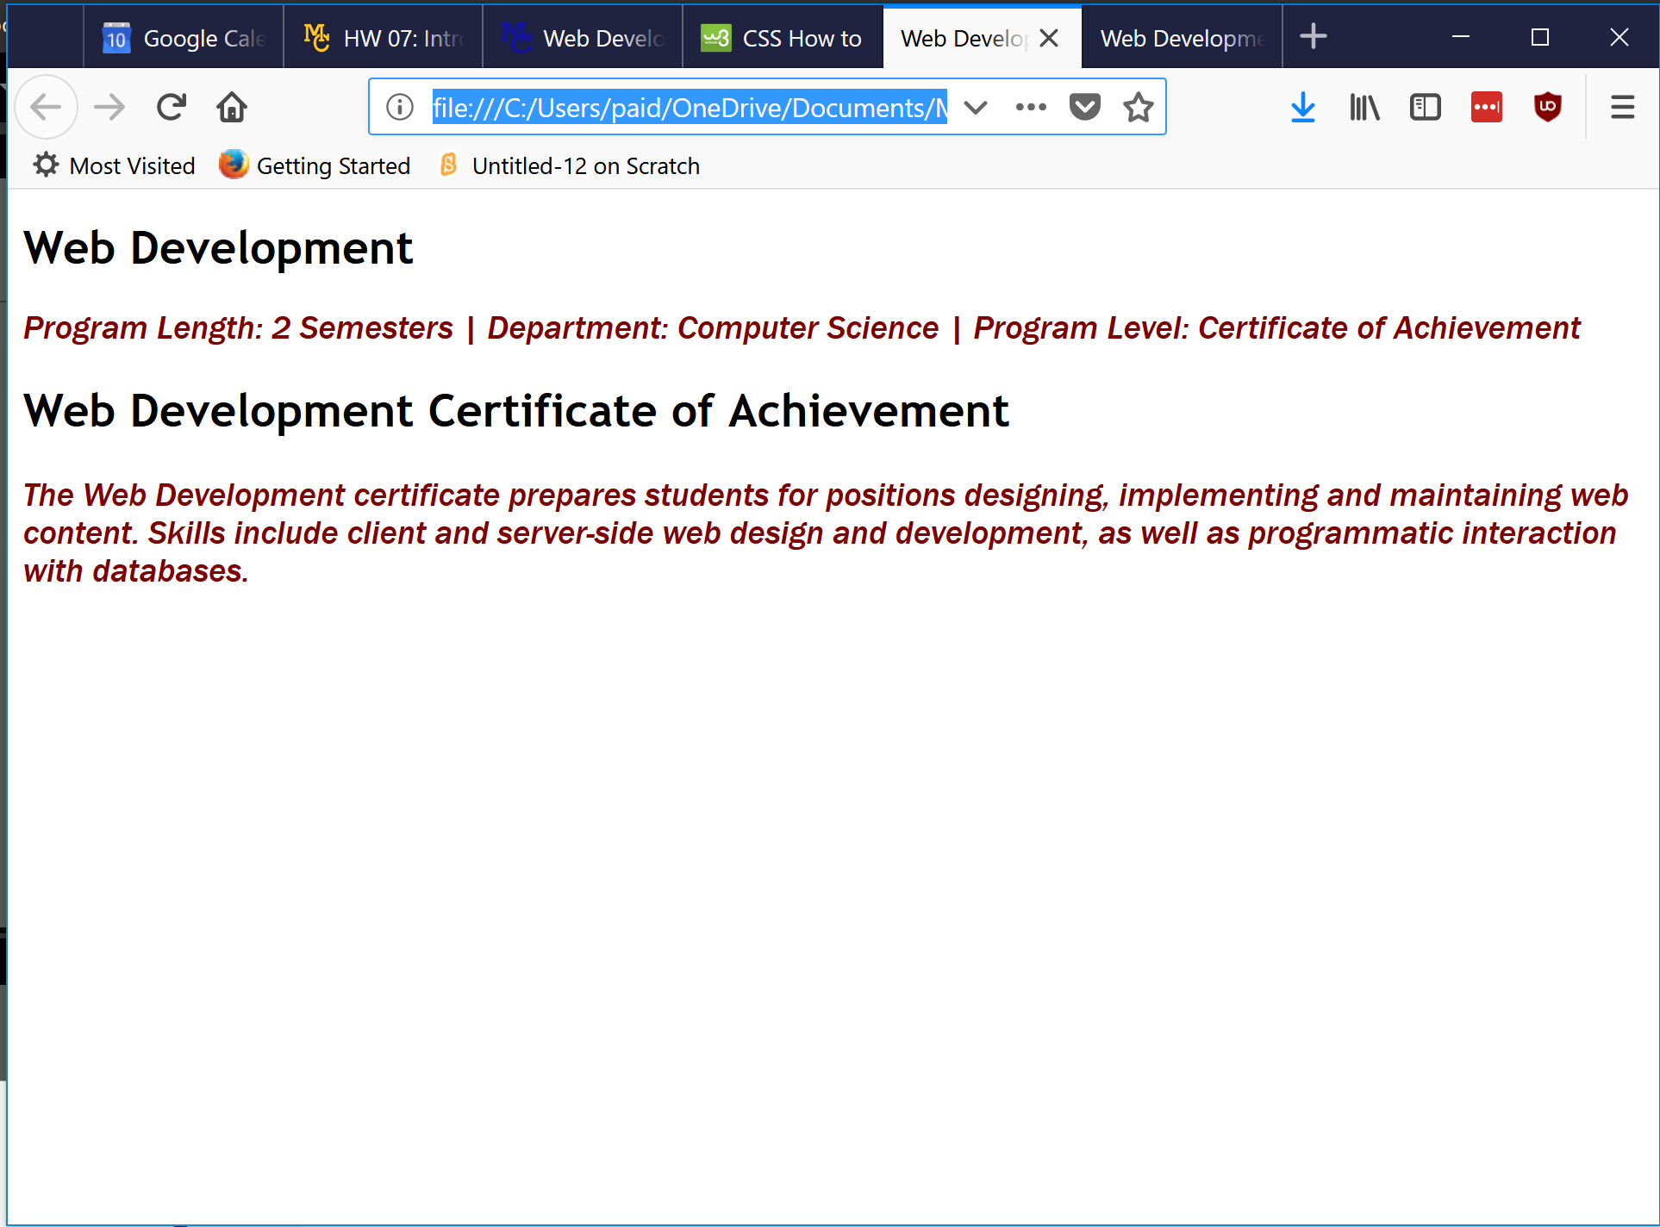This screenshot has width=1660, height=1227.
Task: Go to the browser home page
Action: (x=231, y=107)
